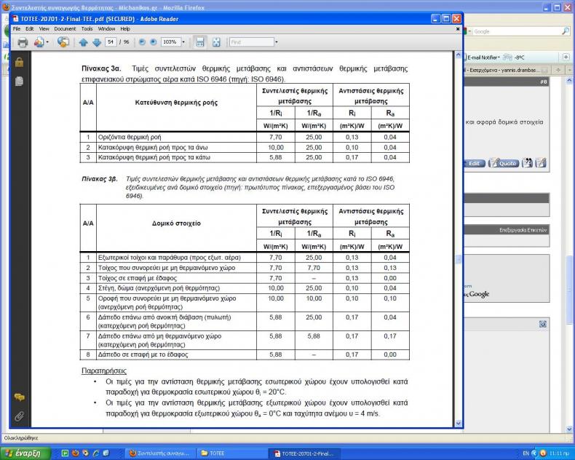Image resolution: width=575 pixels, height=460 pixels.
Task: Open the Pages panel icon in the sidebar
Action: point(20,81)
